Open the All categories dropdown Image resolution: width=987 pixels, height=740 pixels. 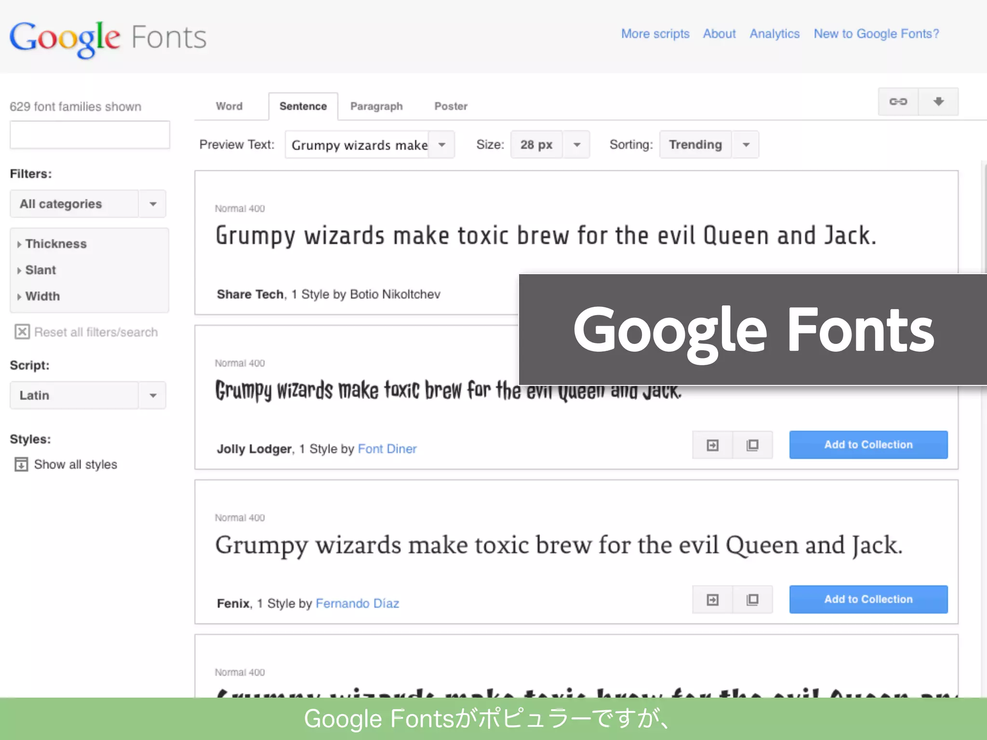[x=88, y=204]
